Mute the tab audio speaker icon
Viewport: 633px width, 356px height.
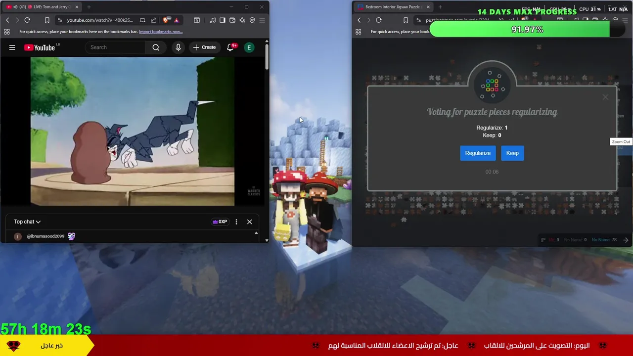click(16, 7)
